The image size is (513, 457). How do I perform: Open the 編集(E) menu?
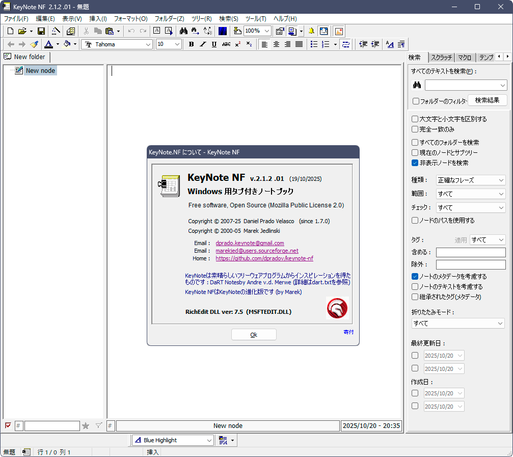[45, 19]
